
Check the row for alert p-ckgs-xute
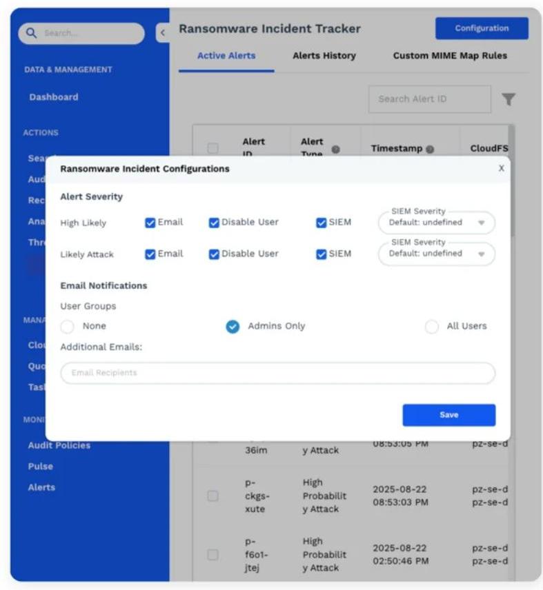click(x=213, y=496)
